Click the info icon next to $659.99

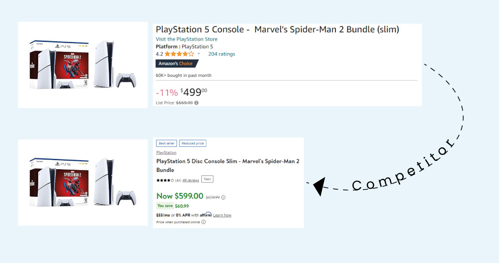[223, 197]
